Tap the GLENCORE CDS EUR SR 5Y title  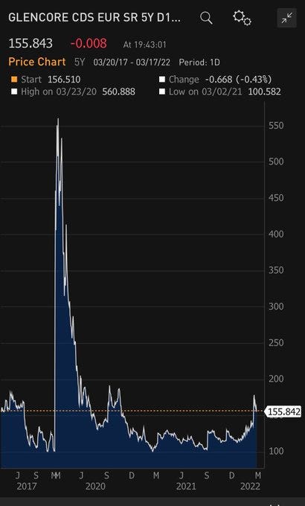click(x=94, y=17)
